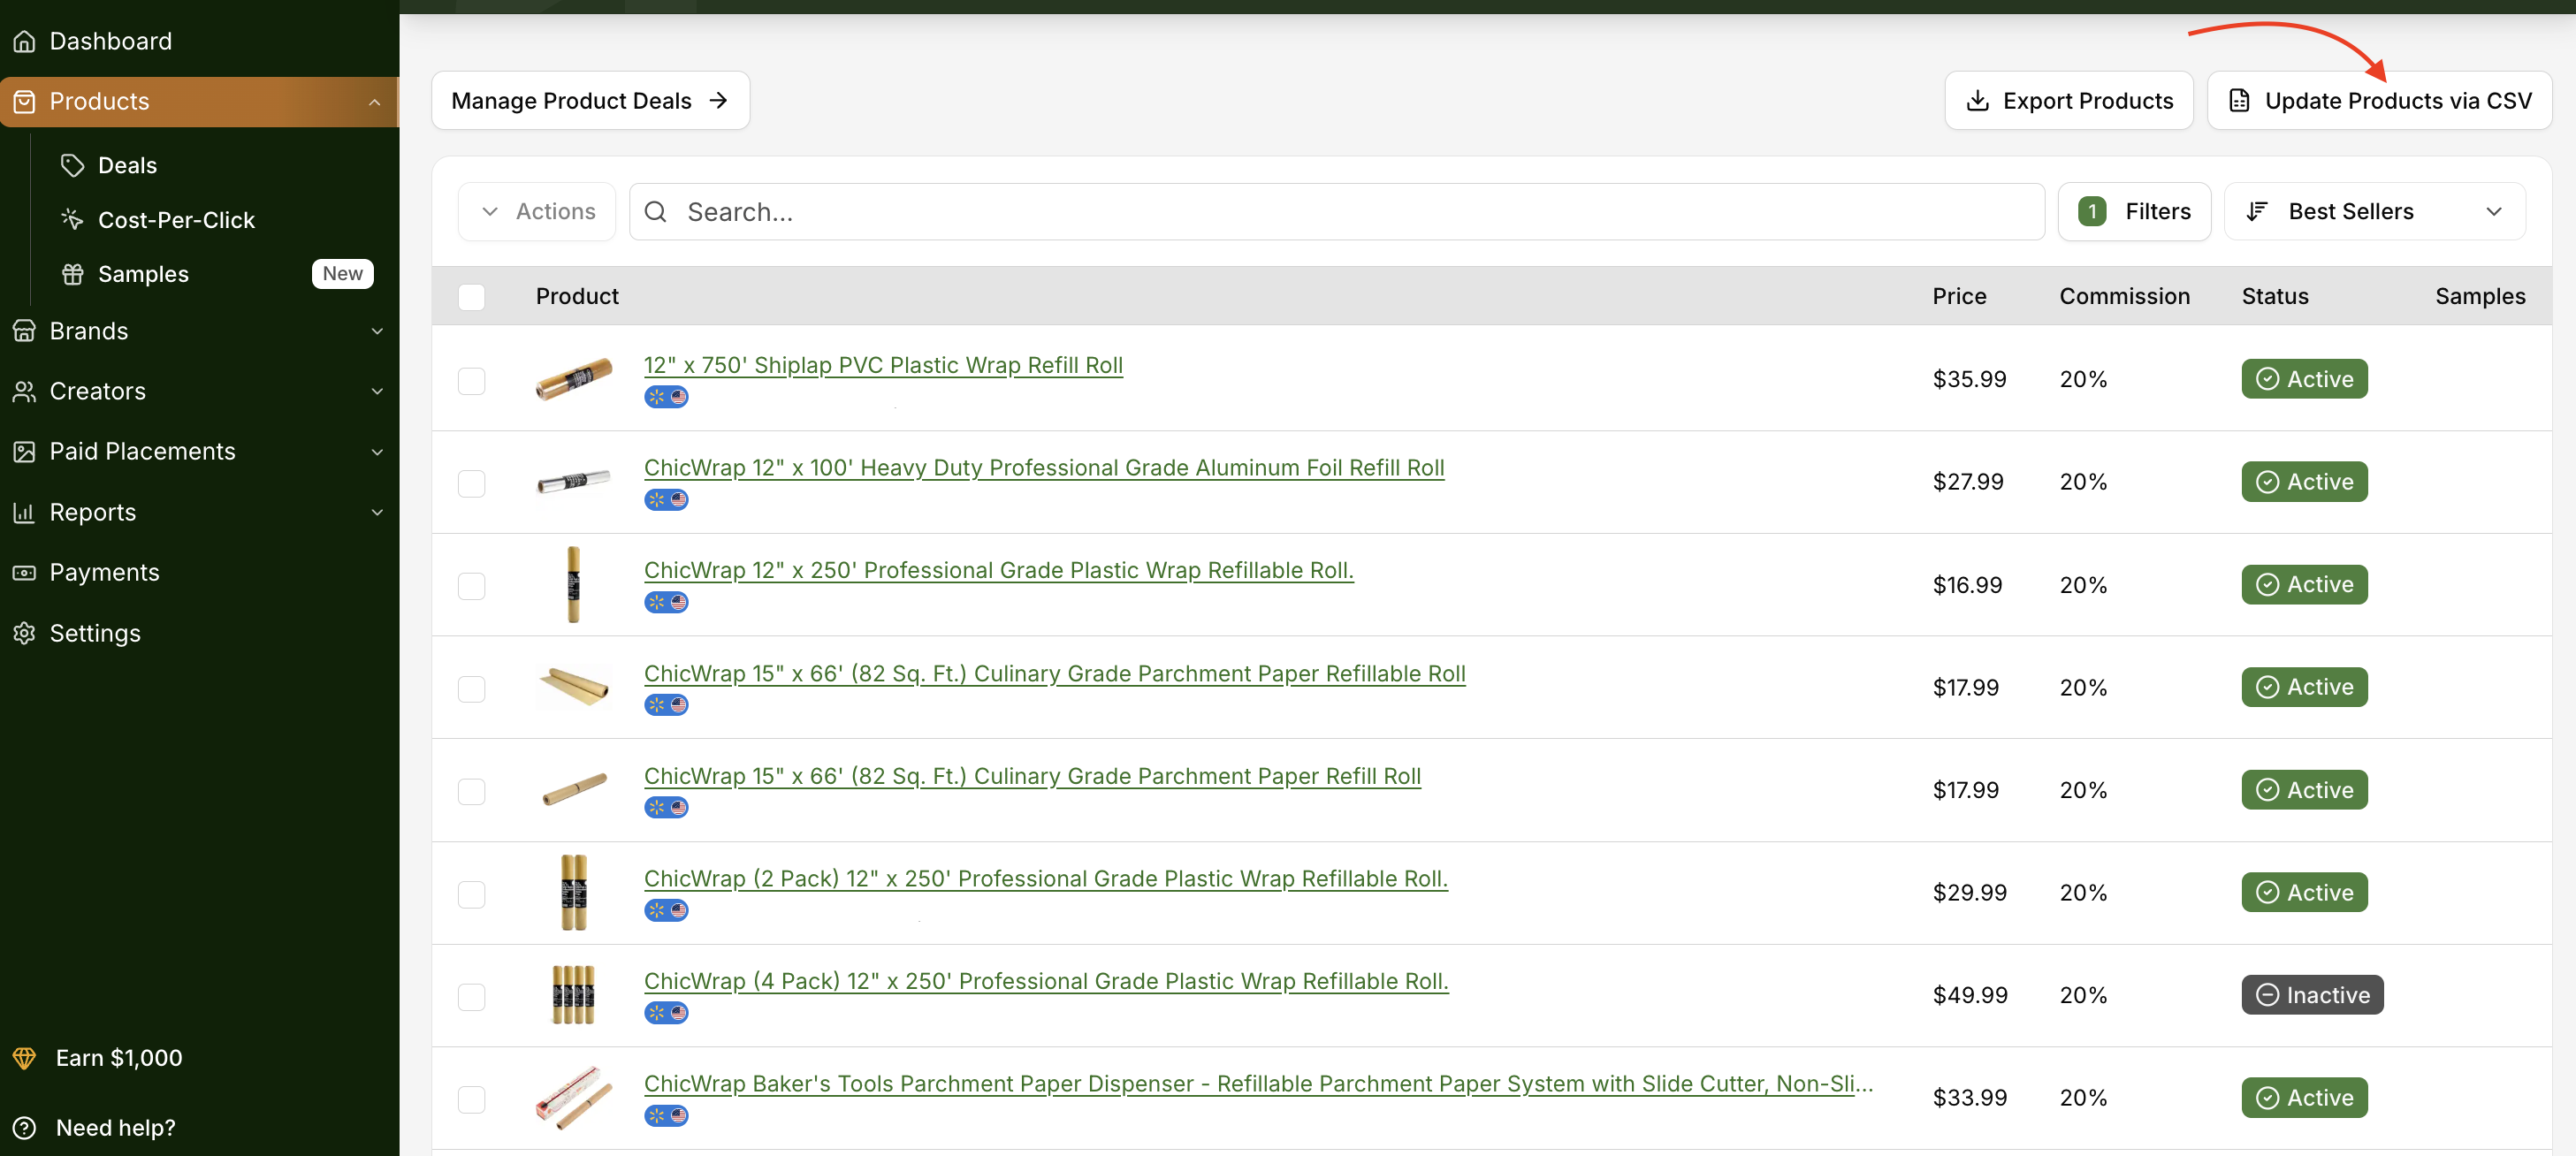Click the Commission column header

tap(2124, 297)
